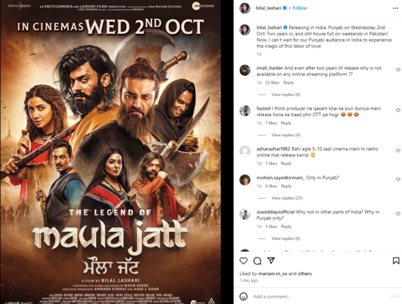Screen dimensions: 402x304
Task: Open mariam.m_xx profile from likes
Action: [x=273, y=273]
